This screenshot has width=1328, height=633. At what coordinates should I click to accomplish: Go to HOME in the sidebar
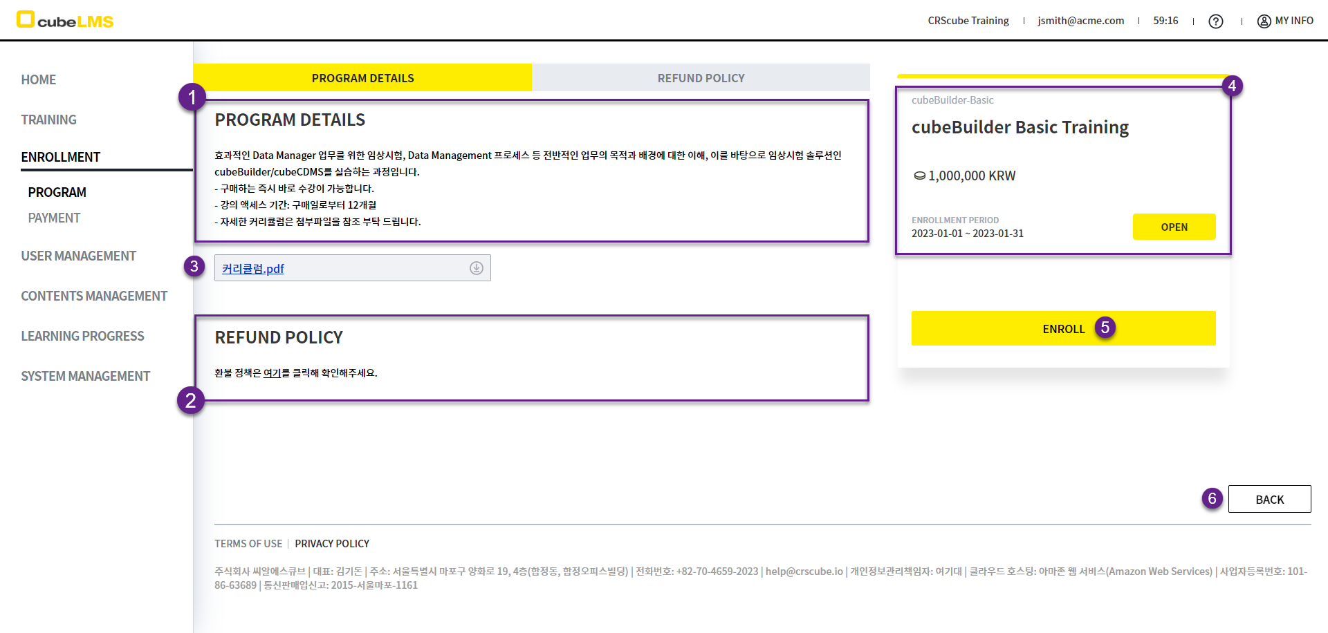[39, 79]
